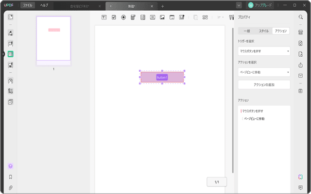The image size is (311, 194).
Task: Select the text field form tool
Action: pyautogui.click(x=104, y=17)
